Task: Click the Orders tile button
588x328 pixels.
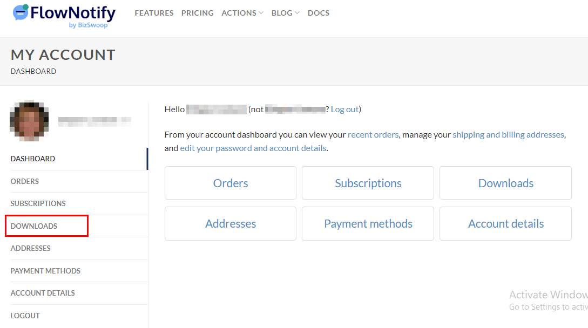Action: 230,182
